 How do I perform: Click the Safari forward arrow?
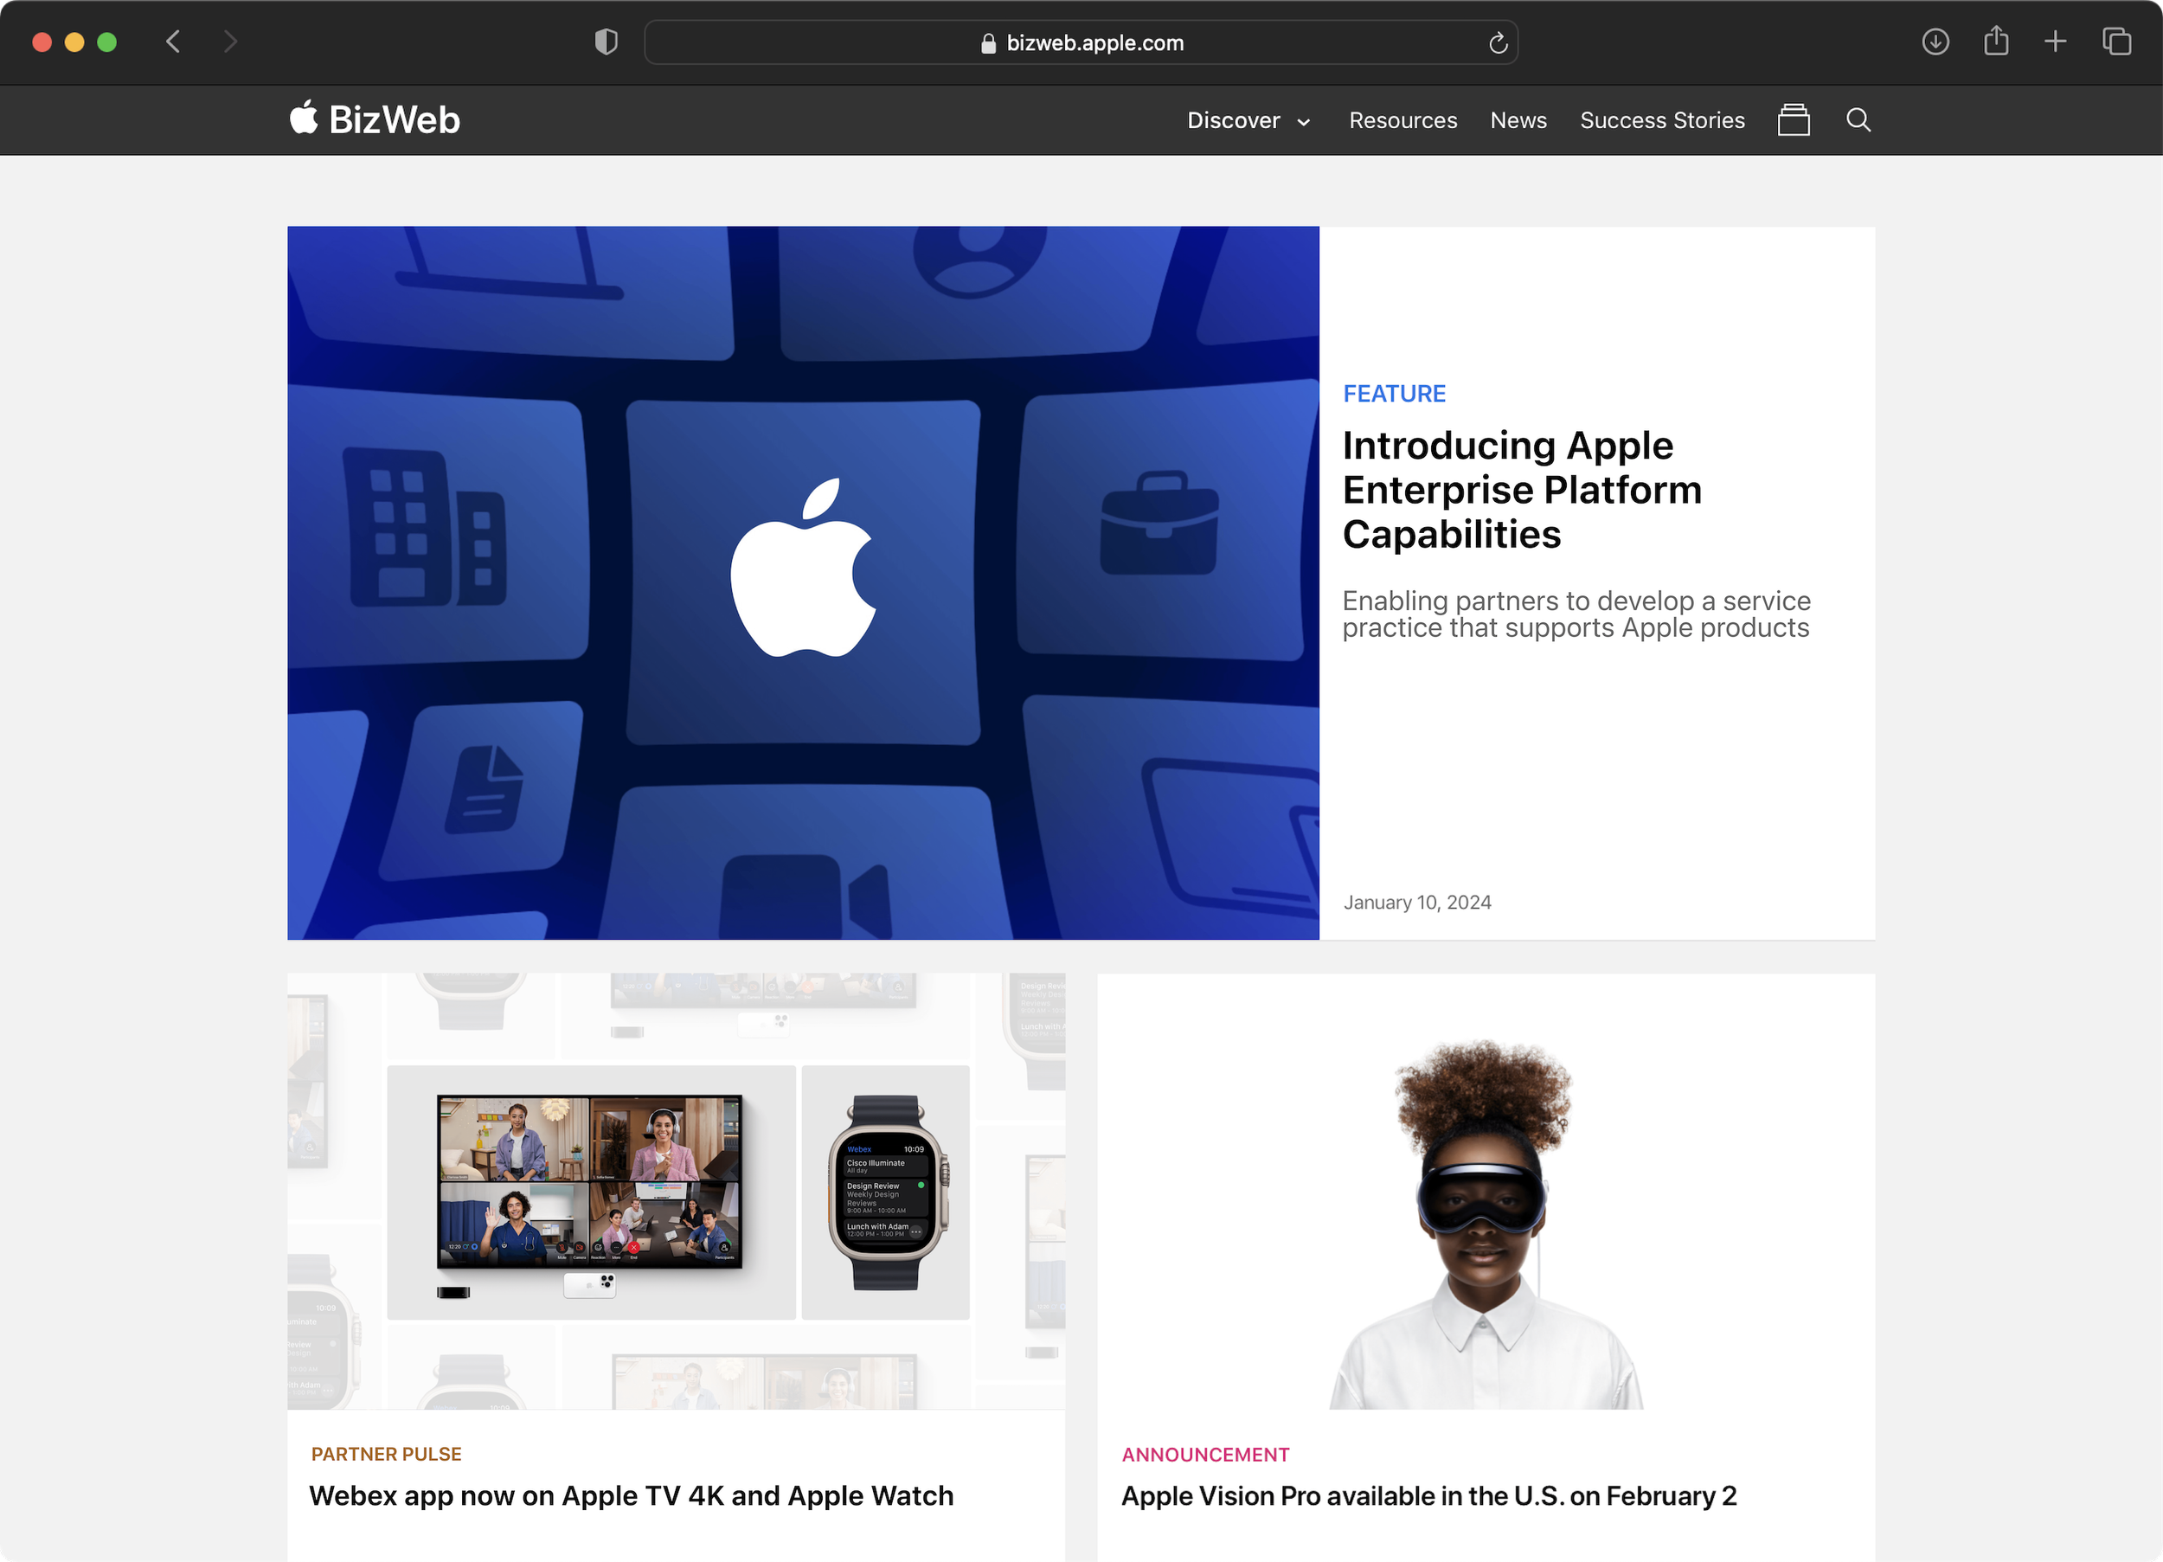point(230,42)
